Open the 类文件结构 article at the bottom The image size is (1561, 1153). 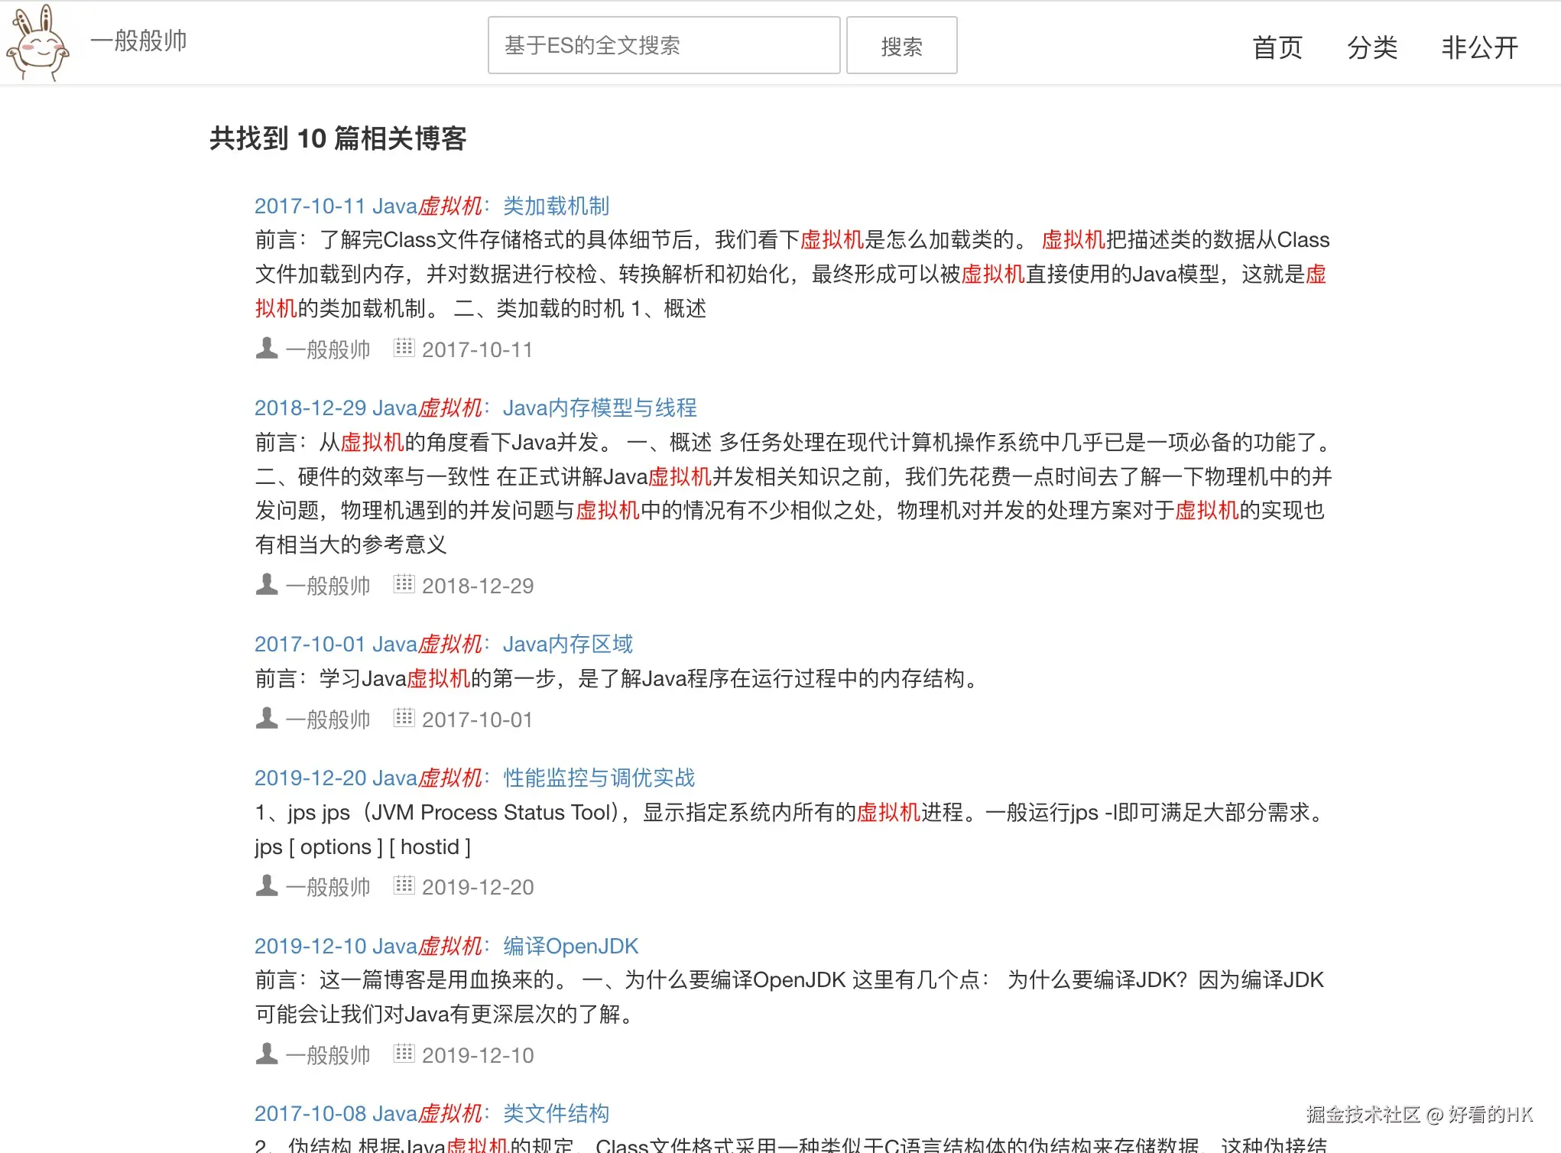coord(432,1113)
